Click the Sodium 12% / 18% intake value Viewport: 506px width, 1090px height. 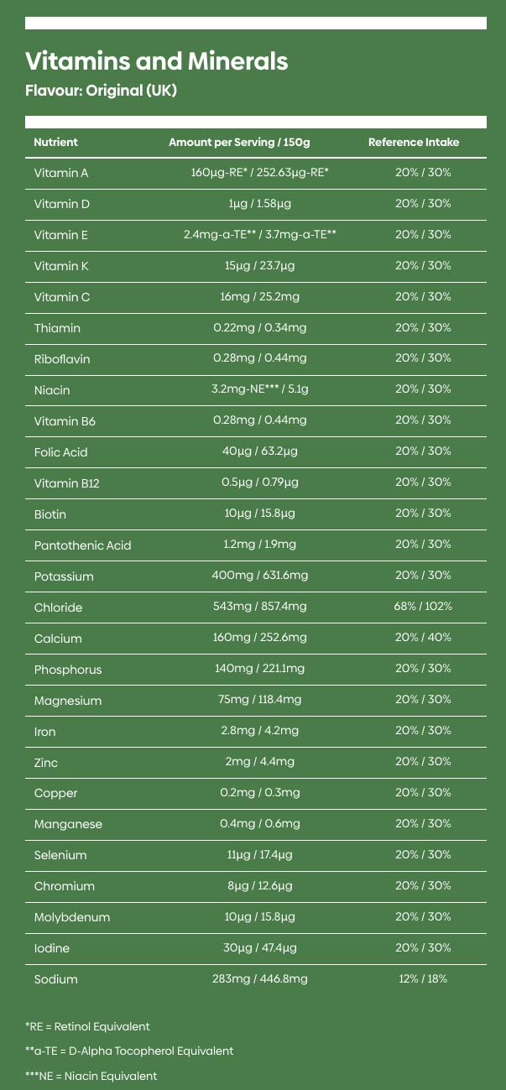[423, 979]
